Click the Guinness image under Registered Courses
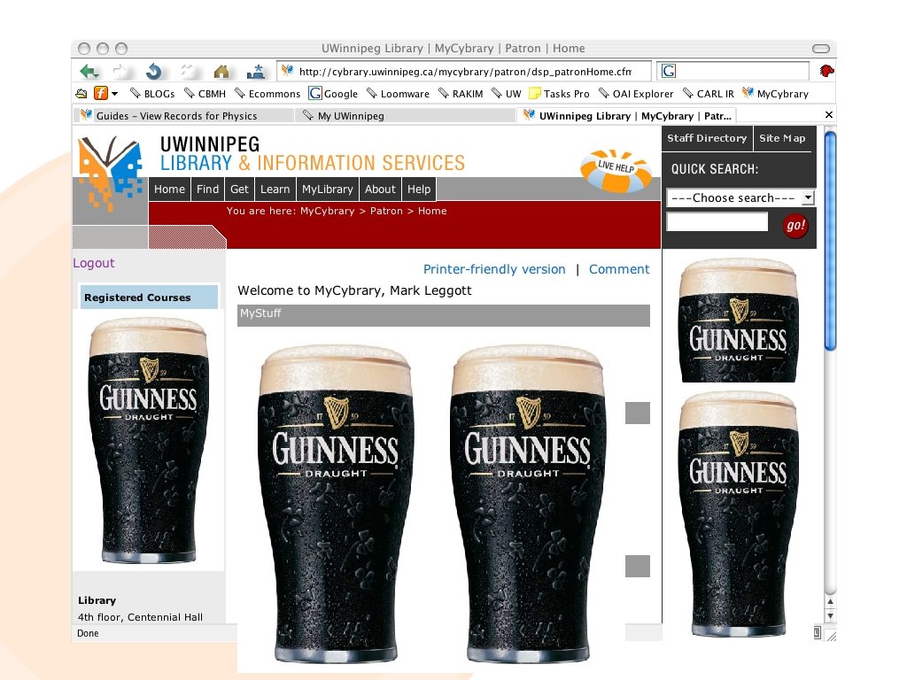The image size is (907, 680). coord(149,441)
